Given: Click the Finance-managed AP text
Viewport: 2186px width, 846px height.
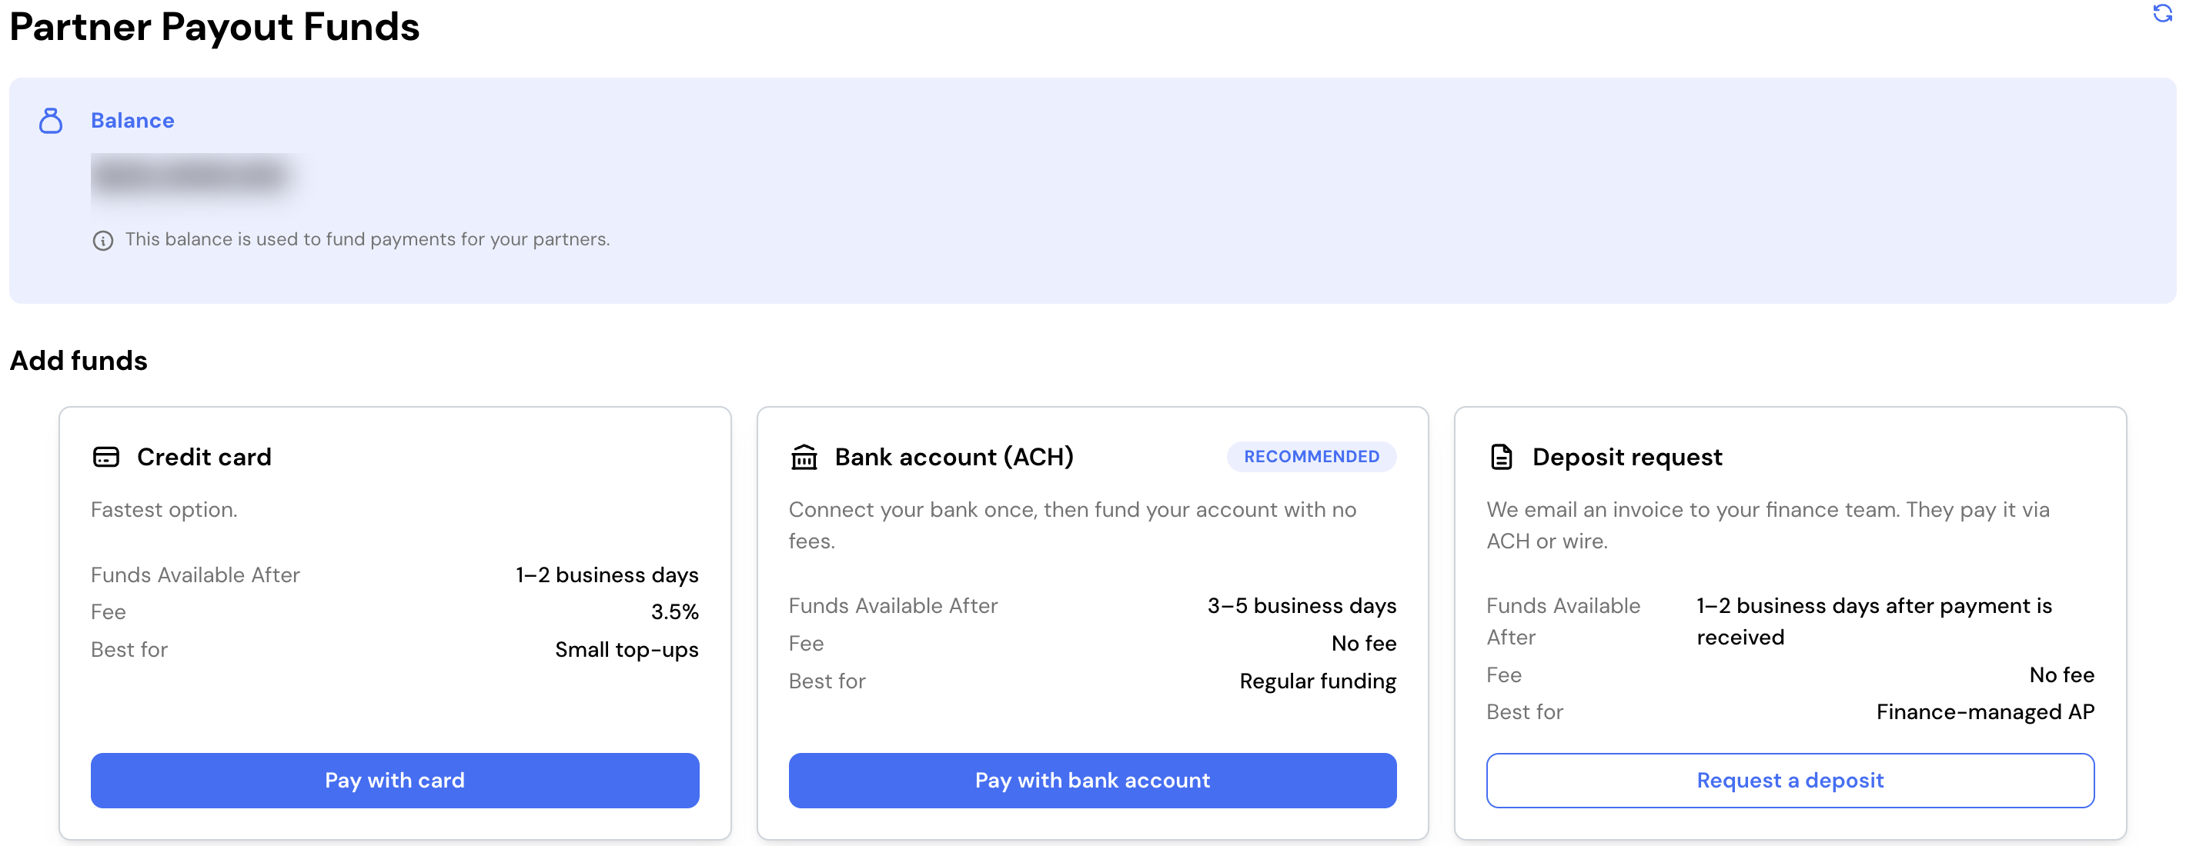Looking at the screenshot, I should [1985, 712].
